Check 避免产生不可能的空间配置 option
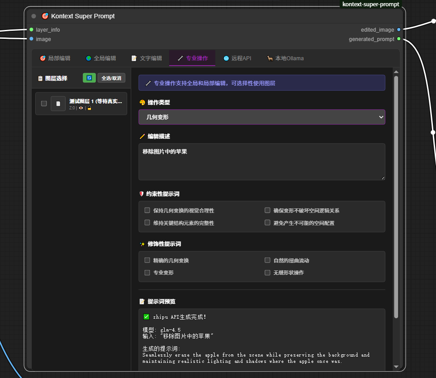This screenshot has width=436, height=378. click(x=267, y=223)
